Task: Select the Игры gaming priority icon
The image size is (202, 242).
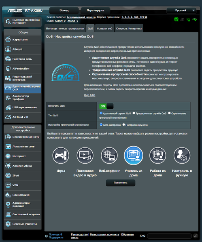Action: point(61,156)
